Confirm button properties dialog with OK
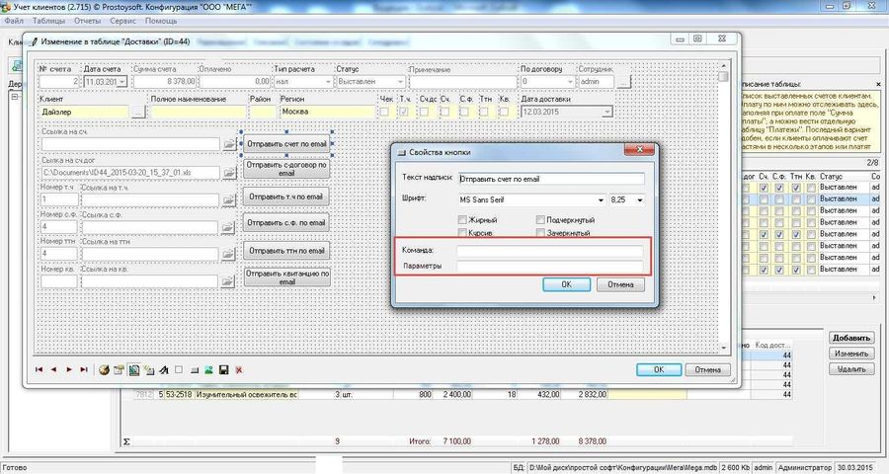The image size is (889, 474). [x=566, y=284]
